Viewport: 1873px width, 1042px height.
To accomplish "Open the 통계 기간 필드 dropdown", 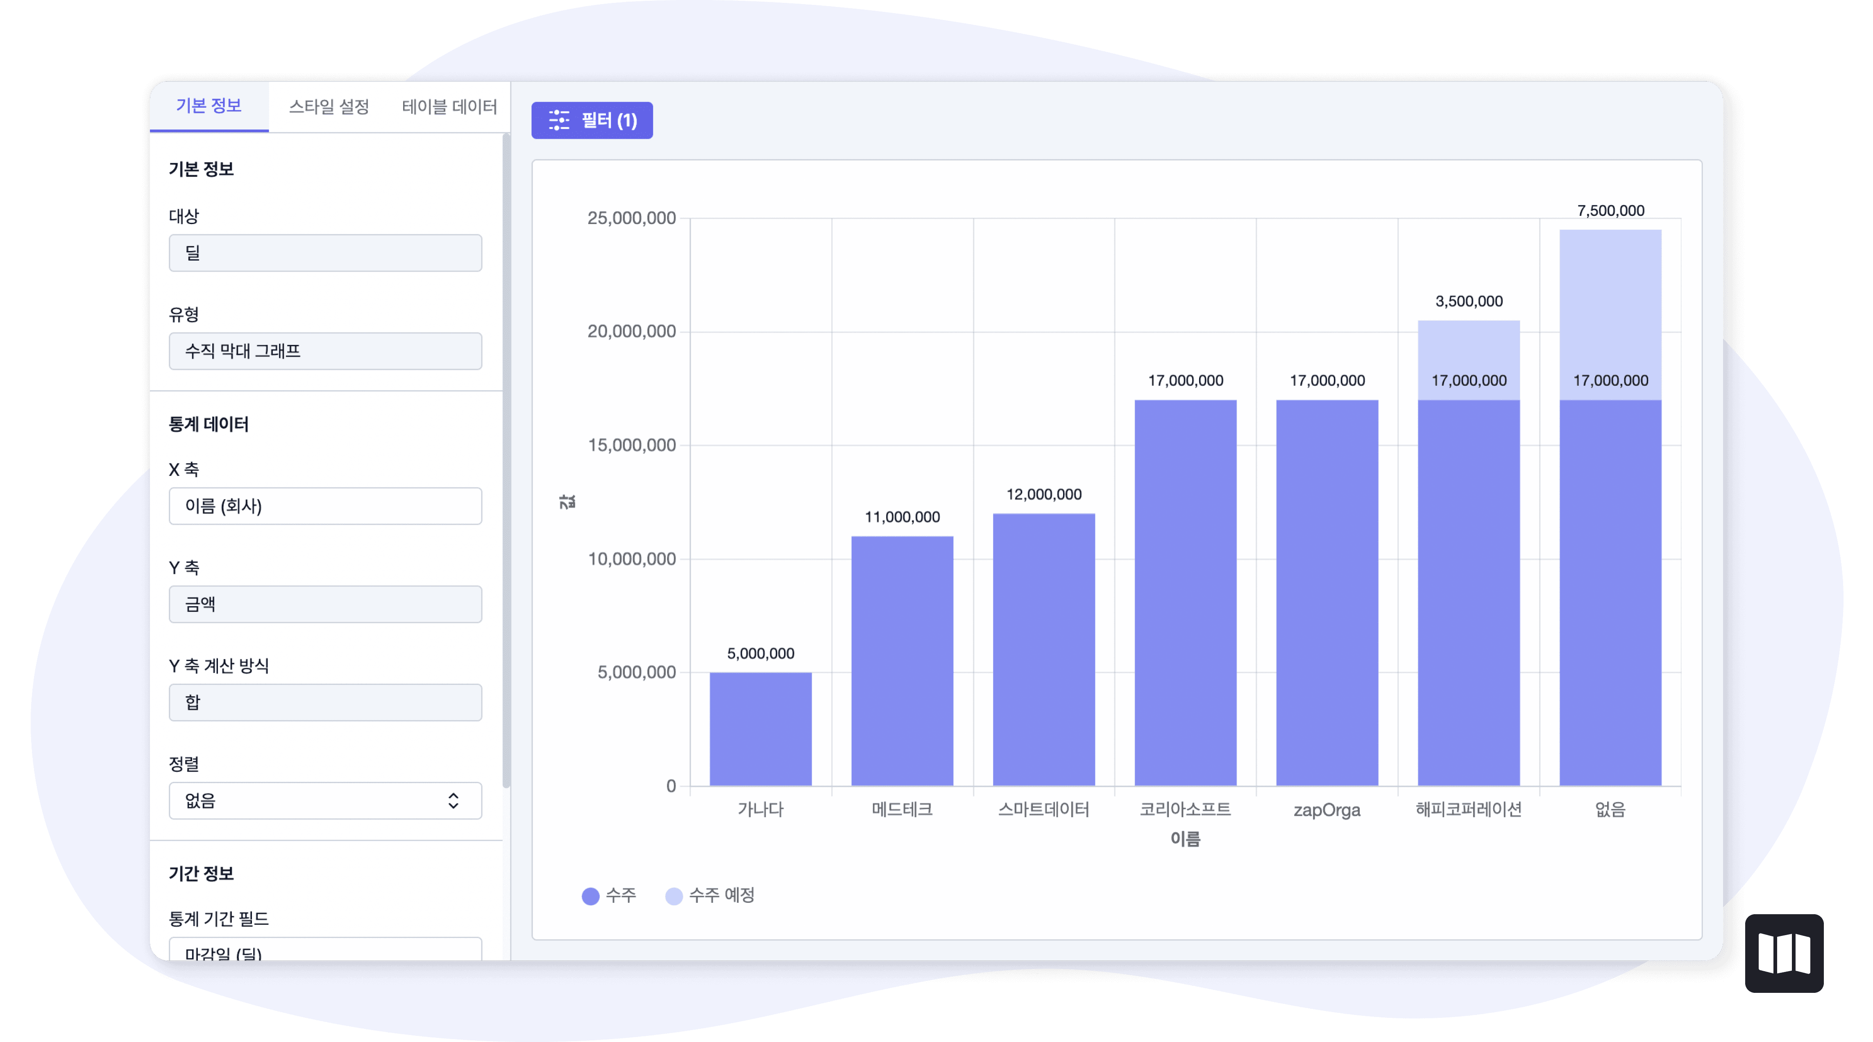I will (x=325, y=950).
